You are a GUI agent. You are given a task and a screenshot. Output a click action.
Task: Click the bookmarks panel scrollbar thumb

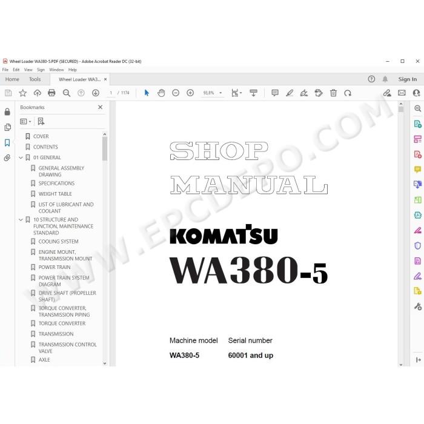[x=105, y=149]
